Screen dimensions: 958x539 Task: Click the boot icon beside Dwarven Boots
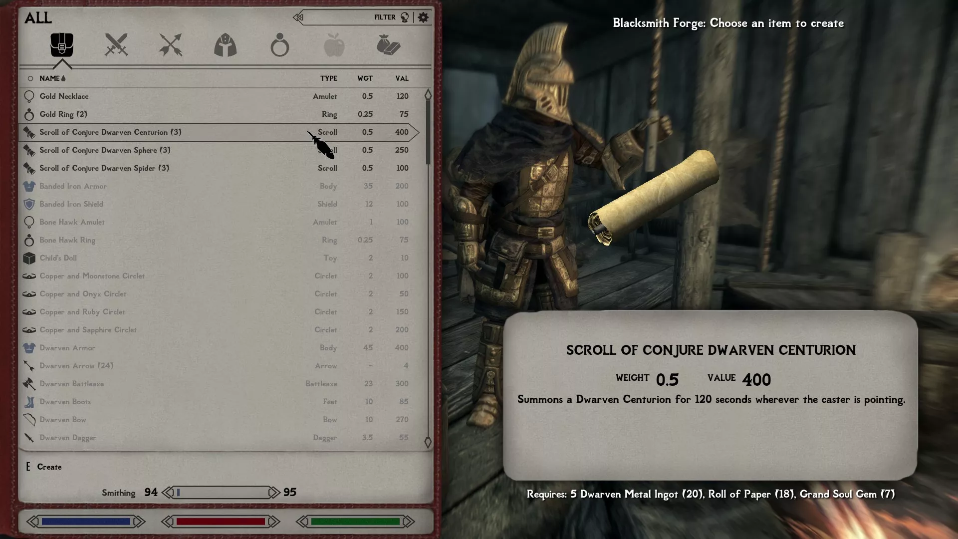(x=29, y=402)
